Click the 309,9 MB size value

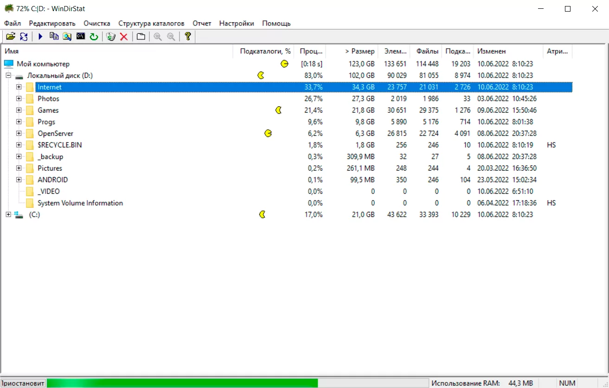click(360, 157)
